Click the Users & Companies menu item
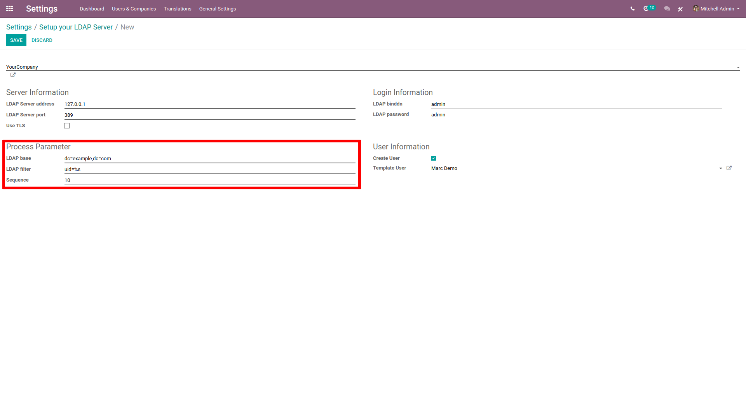Viewport: 746px width, 419px height. (x=134, y=9)
